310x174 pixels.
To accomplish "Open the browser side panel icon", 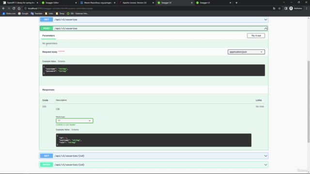I will click(286, 9).
